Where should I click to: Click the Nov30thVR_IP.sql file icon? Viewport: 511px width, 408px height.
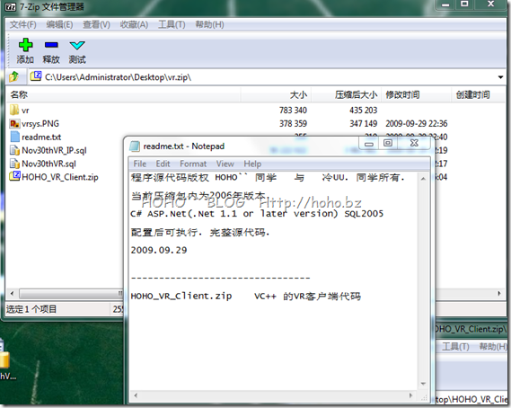pyautogui.click(x=14, y=150)
